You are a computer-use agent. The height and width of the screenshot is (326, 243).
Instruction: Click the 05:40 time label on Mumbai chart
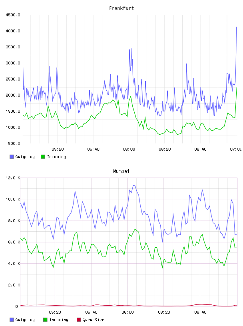[91, 312]
